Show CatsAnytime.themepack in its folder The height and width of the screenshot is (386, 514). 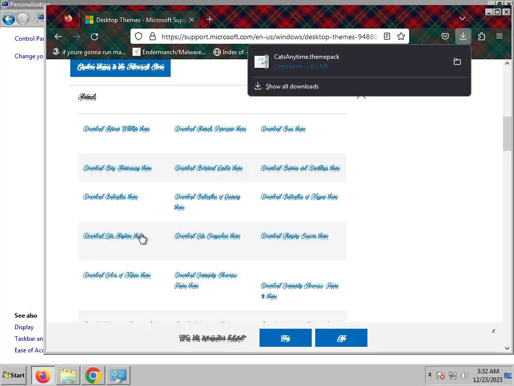click(457, 62)
